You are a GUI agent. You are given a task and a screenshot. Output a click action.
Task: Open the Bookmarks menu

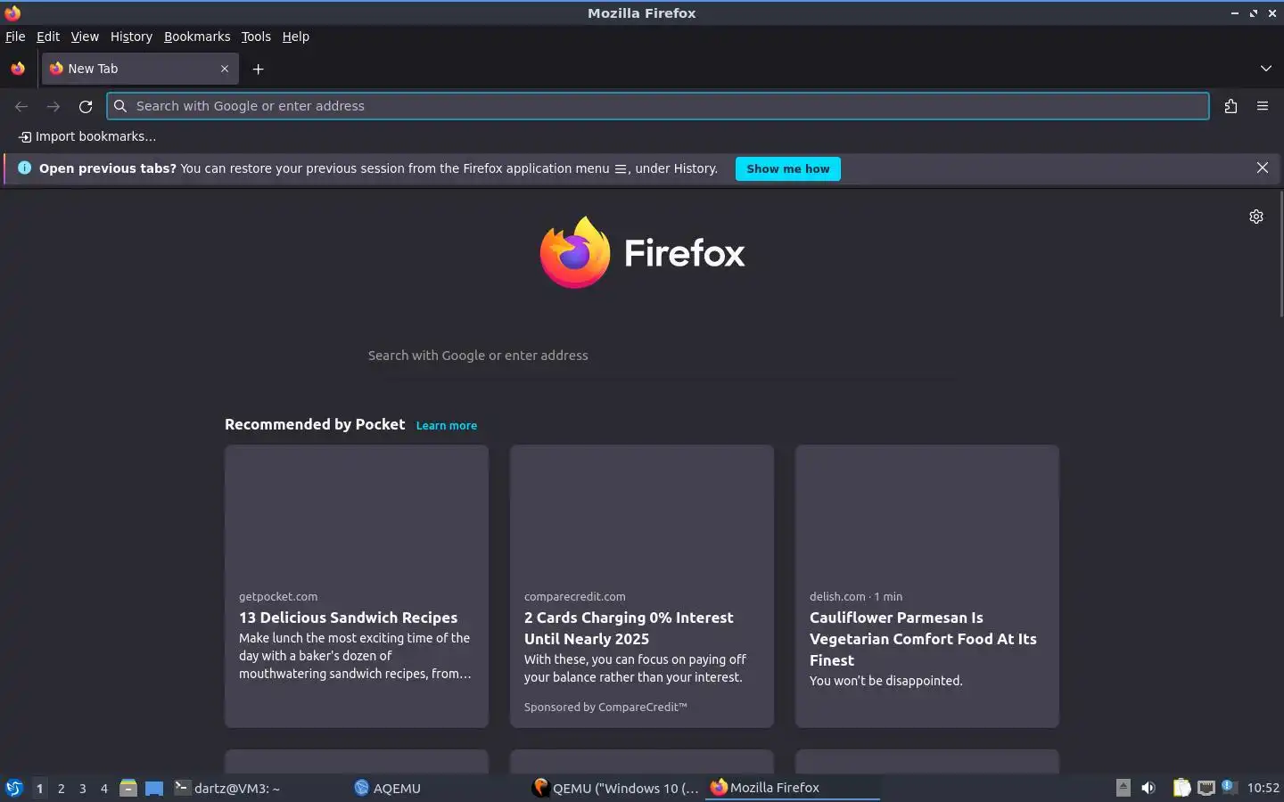pyautogui.click(x=197, y=37)
